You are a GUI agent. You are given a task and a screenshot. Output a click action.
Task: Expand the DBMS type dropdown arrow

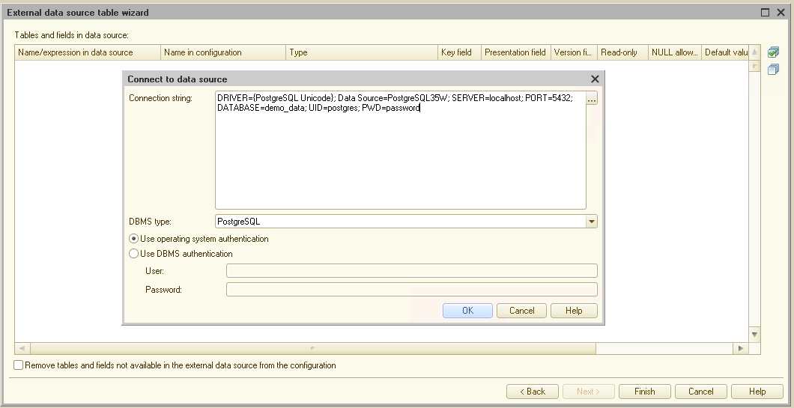(x=591, y=222)
